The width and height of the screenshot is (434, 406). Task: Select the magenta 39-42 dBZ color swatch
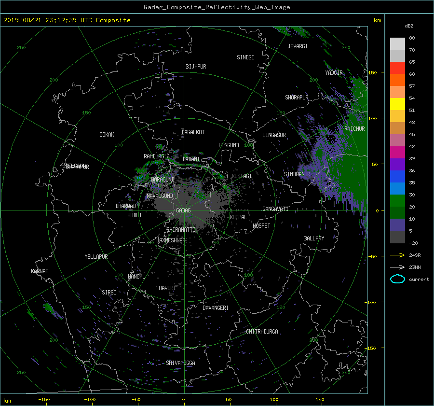(397, 153)
